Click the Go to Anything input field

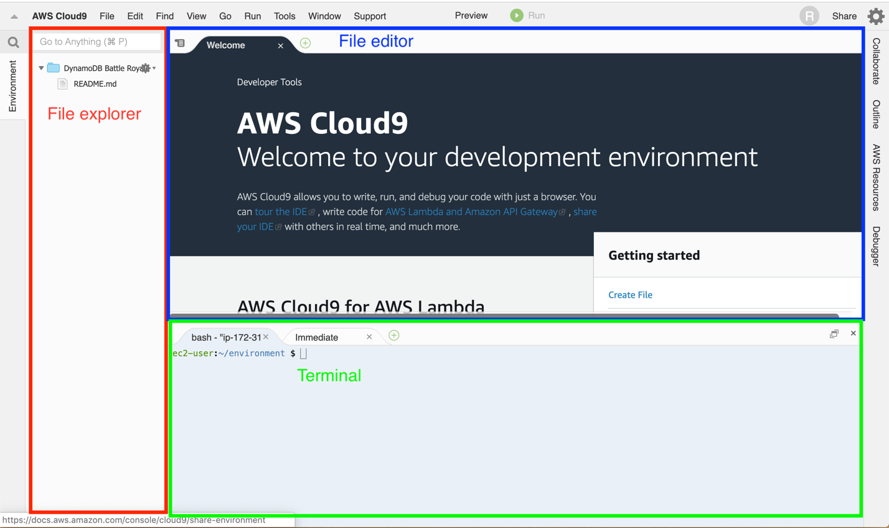tap(96, 40)
